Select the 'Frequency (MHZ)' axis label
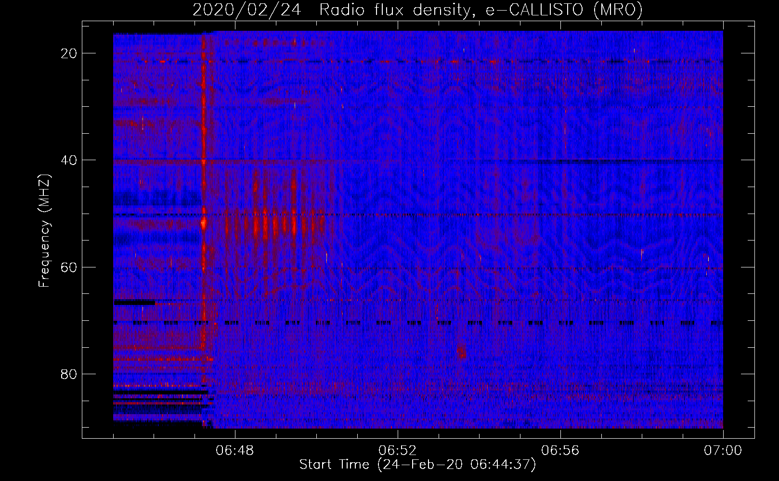Viewport: 779px width, 481px height. pyautogui.click(x=44, y=231)
